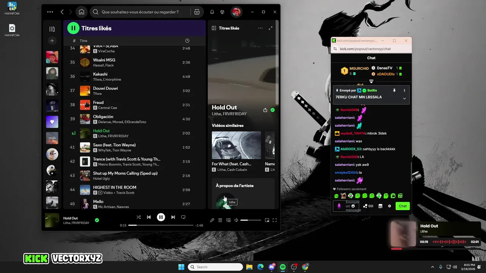Open Lithe, FRVRFRIDAY link in player bar
This screenshot has height=273, width=486.
76,223
